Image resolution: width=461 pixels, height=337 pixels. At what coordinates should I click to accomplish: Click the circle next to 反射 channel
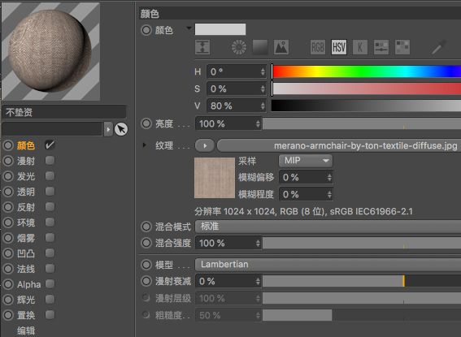(x=8, y=207)
